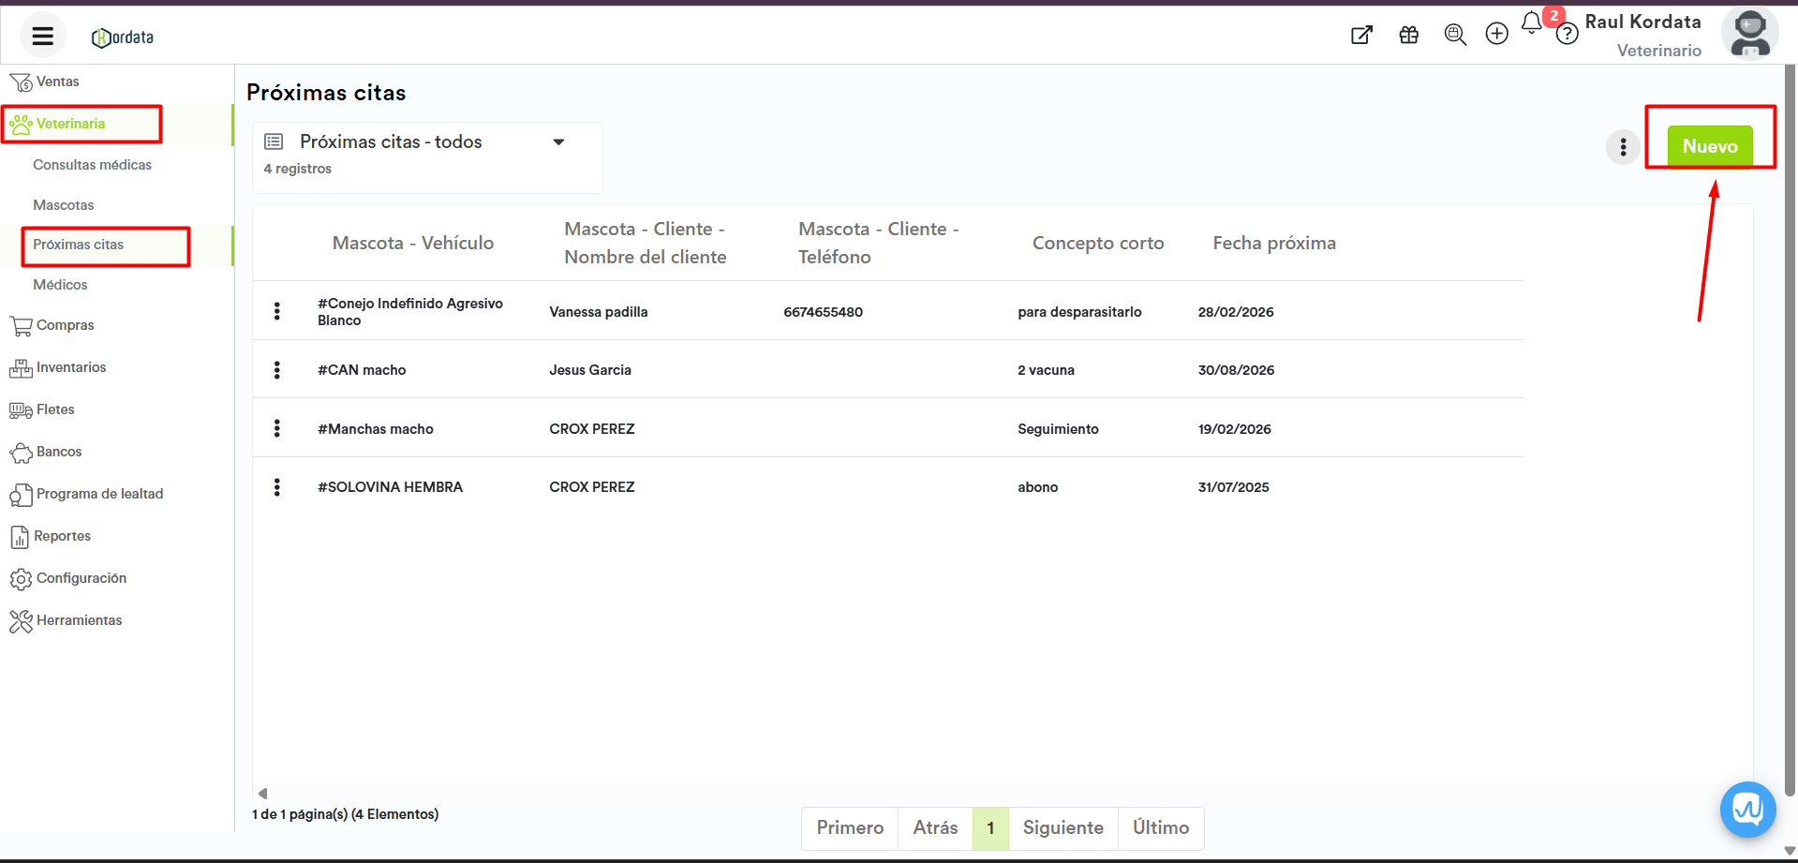This screenshot has width=1798, height=863.
Task: Go to Siguiente page
Action: point(1062,827)
